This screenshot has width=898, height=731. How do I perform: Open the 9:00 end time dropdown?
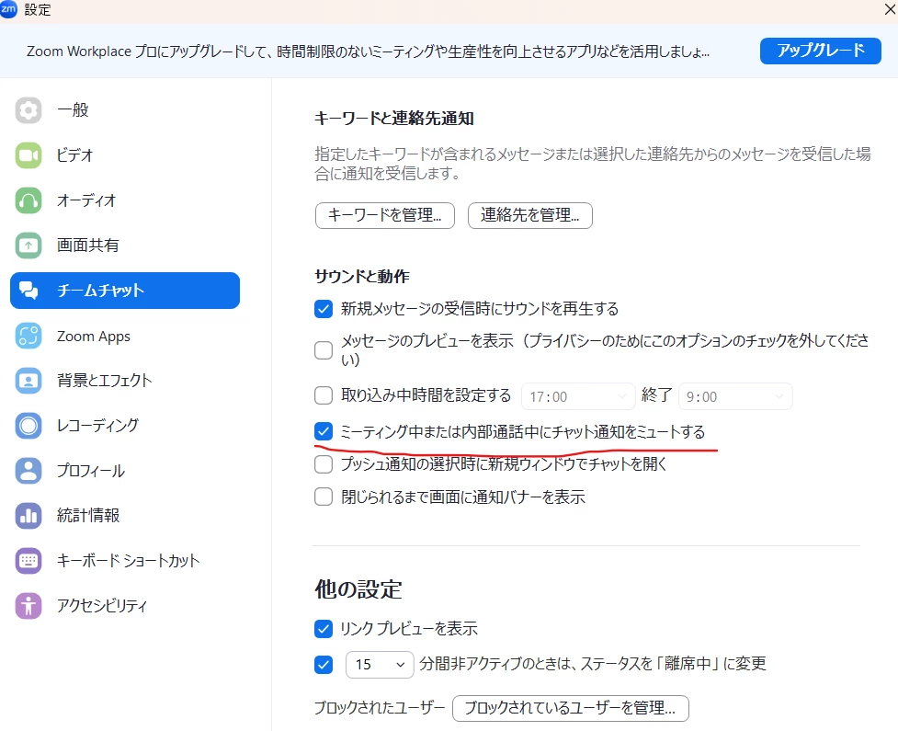[735, 396]
